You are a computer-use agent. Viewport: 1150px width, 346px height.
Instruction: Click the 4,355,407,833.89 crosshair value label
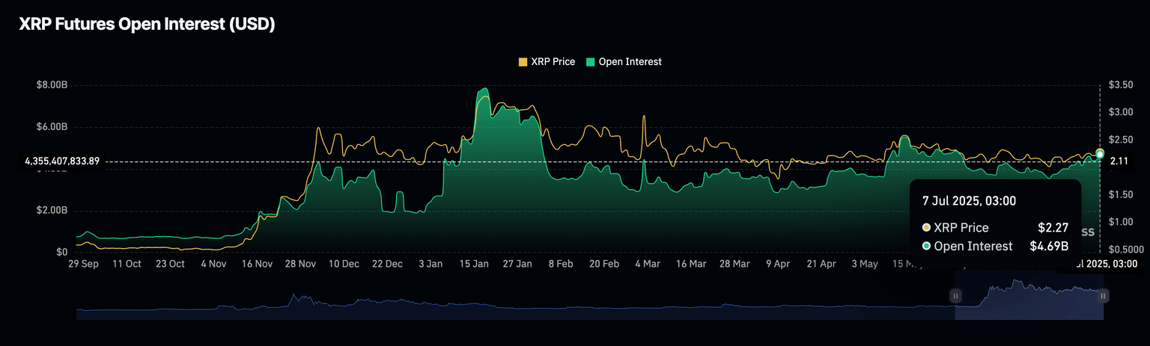coord(62,161)
